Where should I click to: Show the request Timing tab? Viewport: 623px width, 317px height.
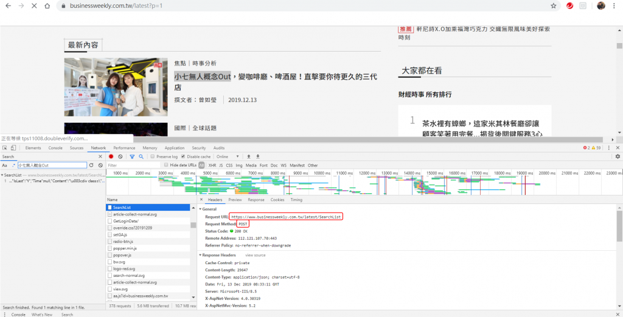pos(296,200)
